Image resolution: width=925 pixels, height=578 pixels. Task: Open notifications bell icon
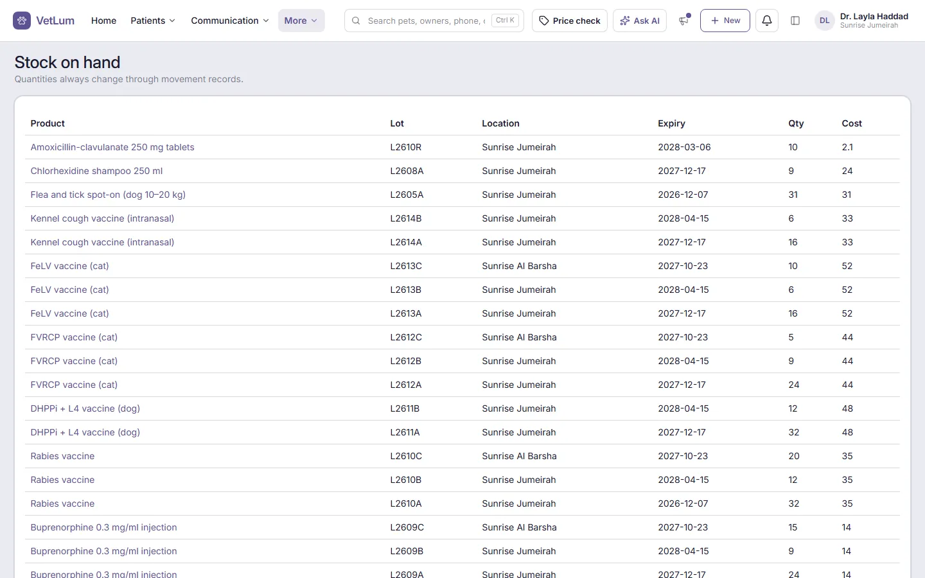click(x=766, y=21)
